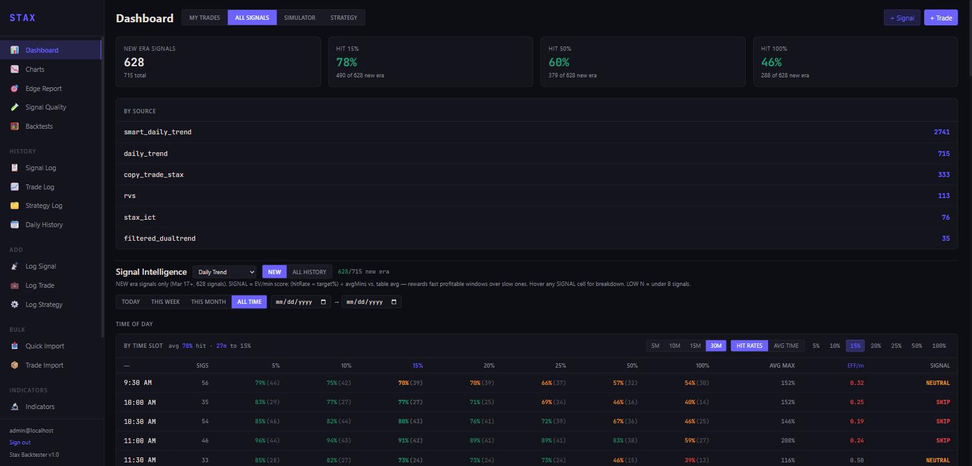This screenshot has width=972, height=466.
Task: Click the start date input field
Action: 301,302
